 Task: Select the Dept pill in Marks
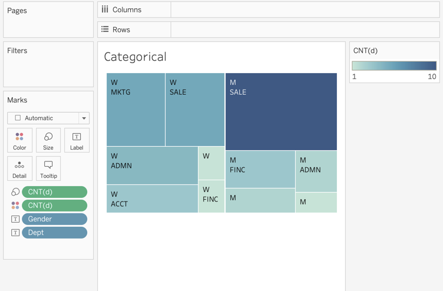coord(54,233)
